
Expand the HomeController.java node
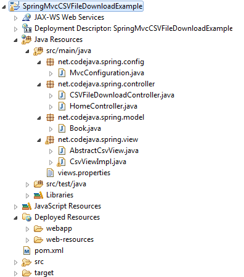(x=51, y=107)
